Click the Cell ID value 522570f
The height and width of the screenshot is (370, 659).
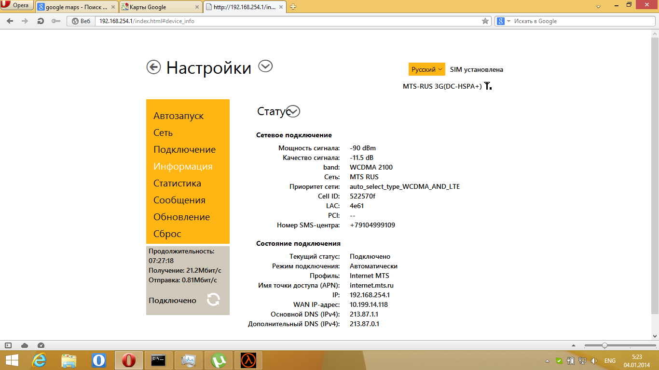coord(363,196)
